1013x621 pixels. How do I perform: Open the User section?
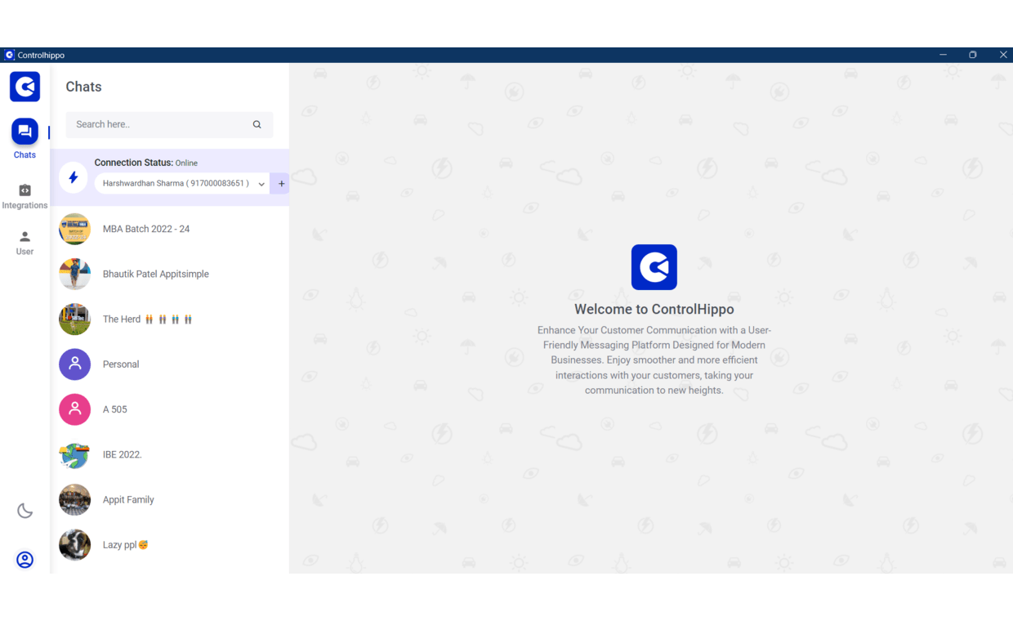[25, 243]
